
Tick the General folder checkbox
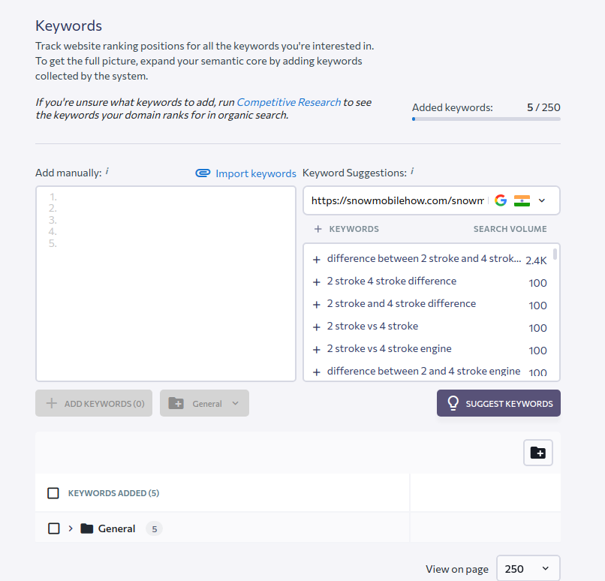pos(53,528)
